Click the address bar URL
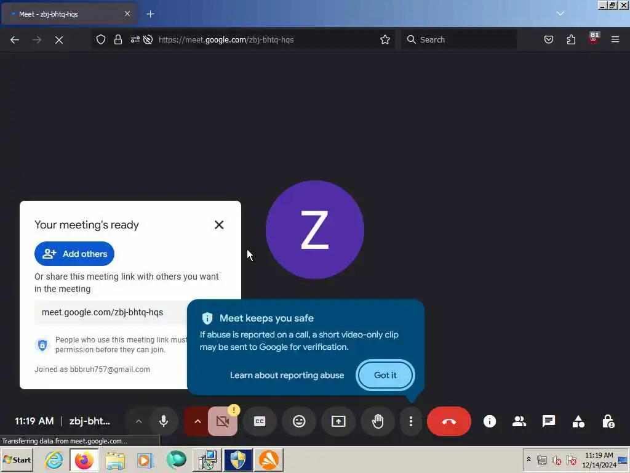Image resolution: width=630 pixels, height=473 pixels. 226,39
